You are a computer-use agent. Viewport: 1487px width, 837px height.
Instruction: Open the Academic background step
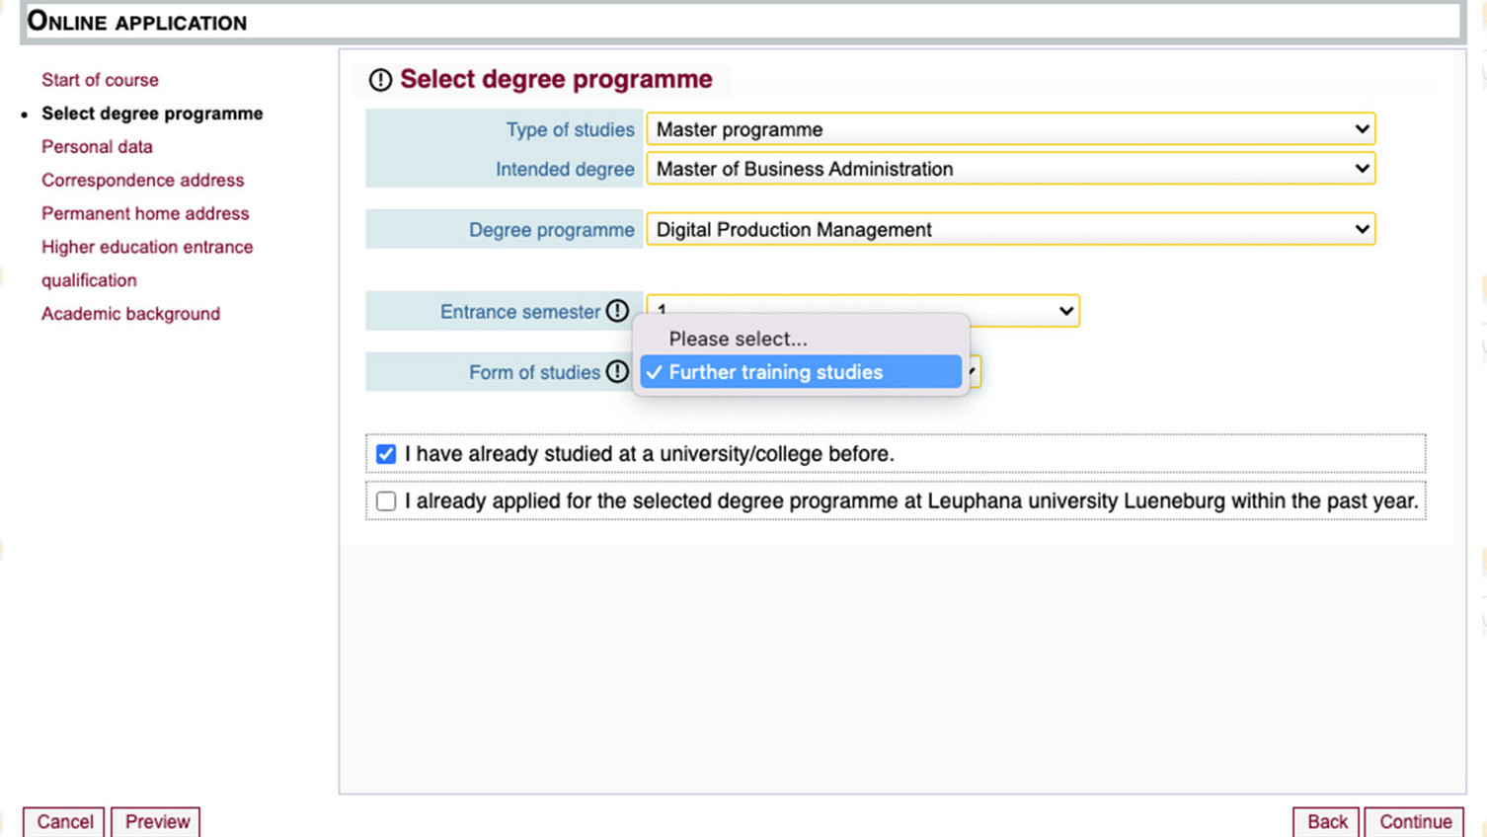pyautogui.click(x=130, y=314)
